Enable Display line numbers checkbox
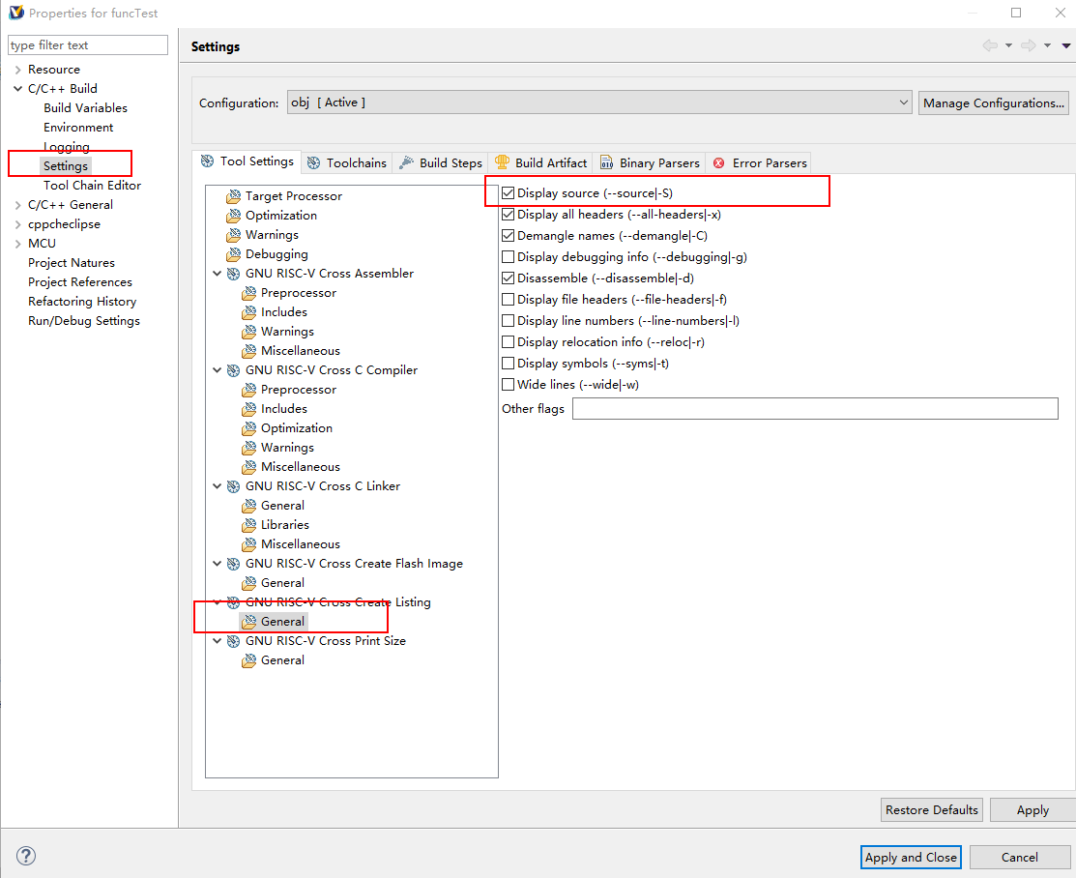The width and height of the screenshot is (1076, 878). pyautogui.click(x=509, y=321)
